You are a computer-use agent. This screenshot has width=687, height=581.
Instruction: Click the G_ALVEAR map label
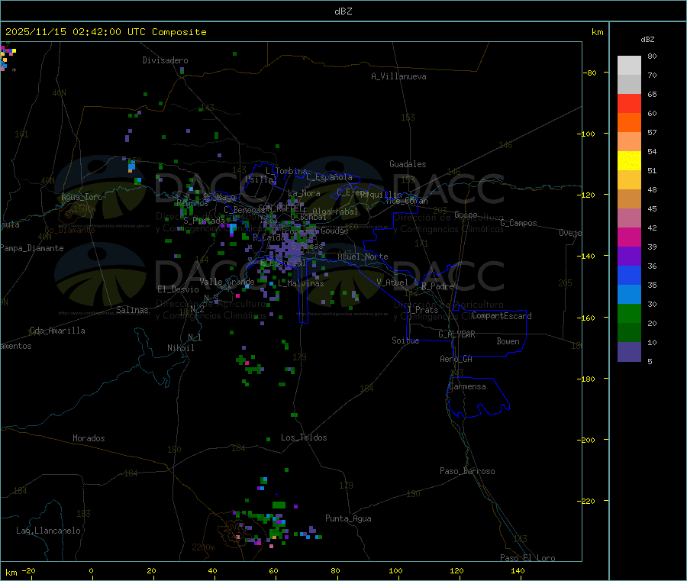[456, 334]
